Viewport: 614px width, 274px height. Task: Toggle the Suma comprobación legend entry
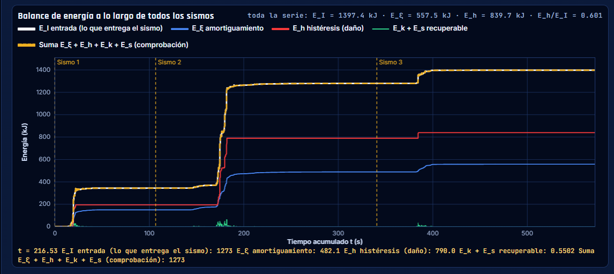tap(103, 45)
